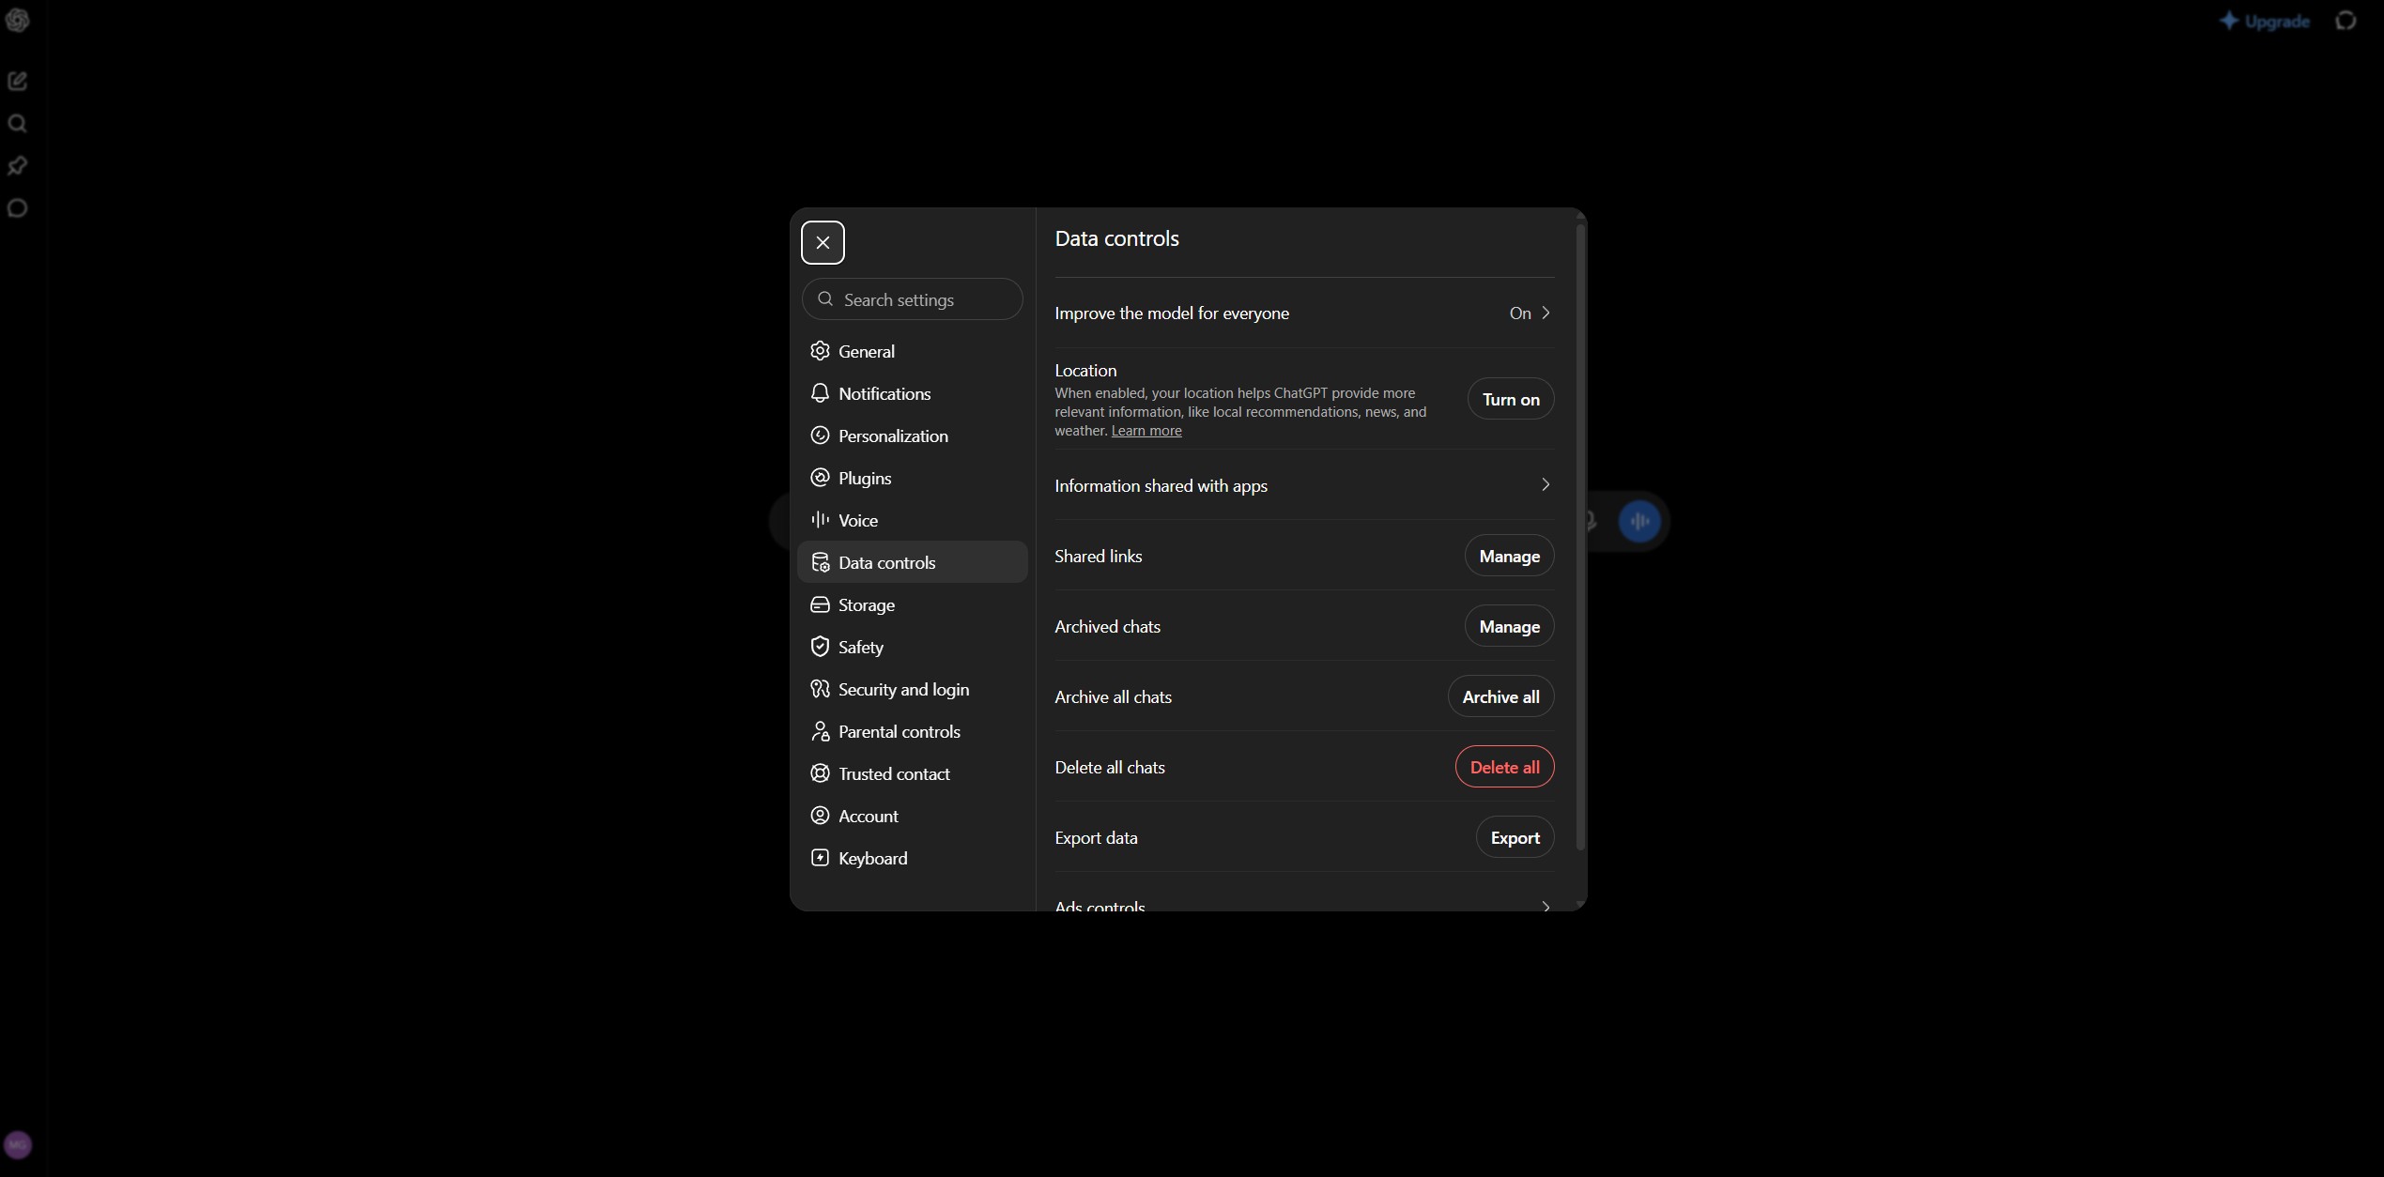2384x1177 pixels.
Task: Close the settings dialog
Action: (x=823, y=243)
